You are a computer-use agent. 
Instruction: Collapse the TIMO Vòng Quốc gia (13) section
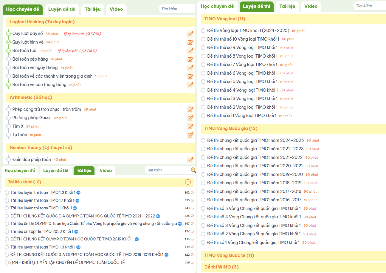tap(293, 129)
